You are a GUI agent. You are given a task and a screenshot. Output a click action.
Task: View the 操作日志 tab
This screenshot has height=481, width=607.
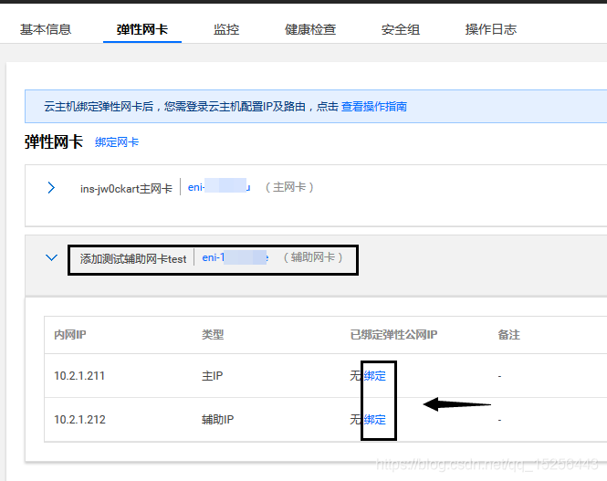(491, 29)
